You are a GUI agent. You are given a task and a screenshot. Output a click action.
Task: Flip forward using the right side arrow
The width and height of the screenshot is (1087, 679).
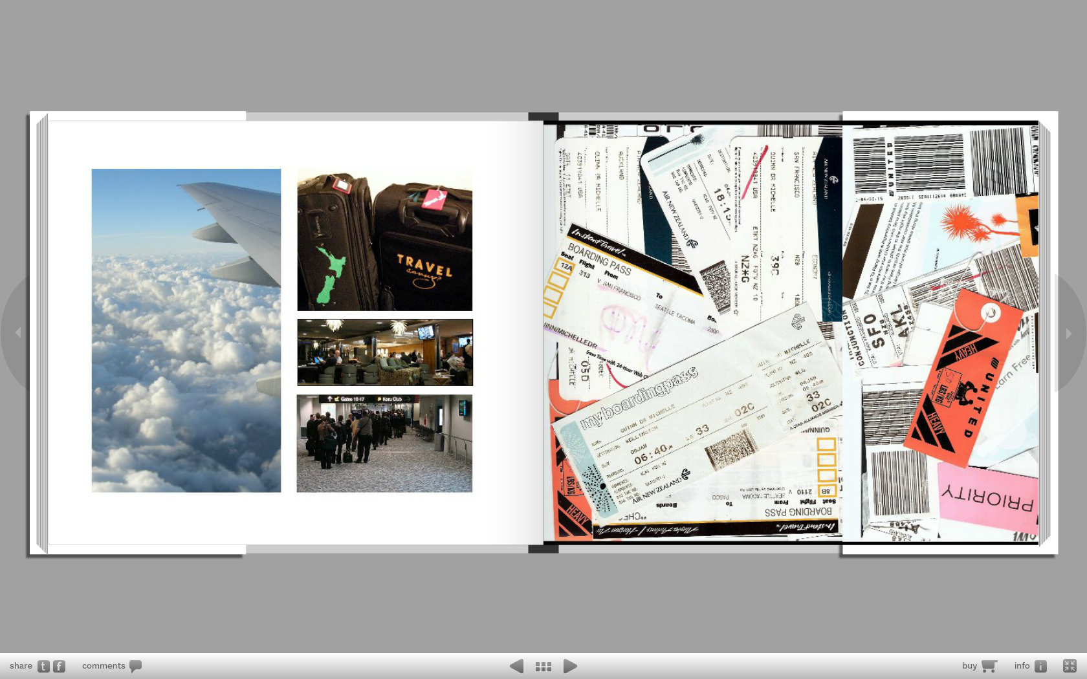(x=1069, y=334)
